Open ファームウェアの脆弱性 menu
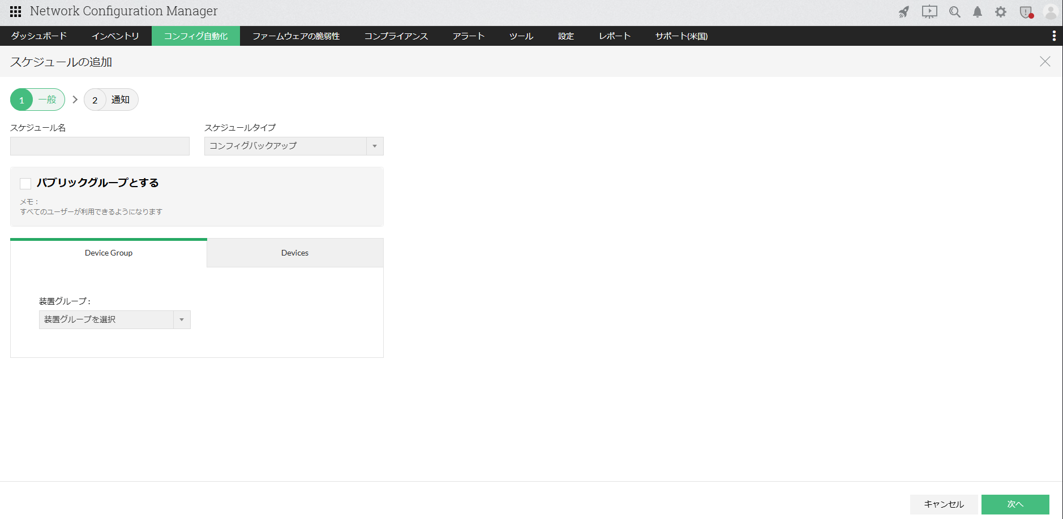 point(296,36)
